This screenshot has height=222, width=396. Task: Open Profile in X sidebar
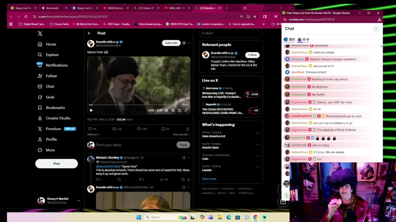pyautogui.click(x=47, y=139)
